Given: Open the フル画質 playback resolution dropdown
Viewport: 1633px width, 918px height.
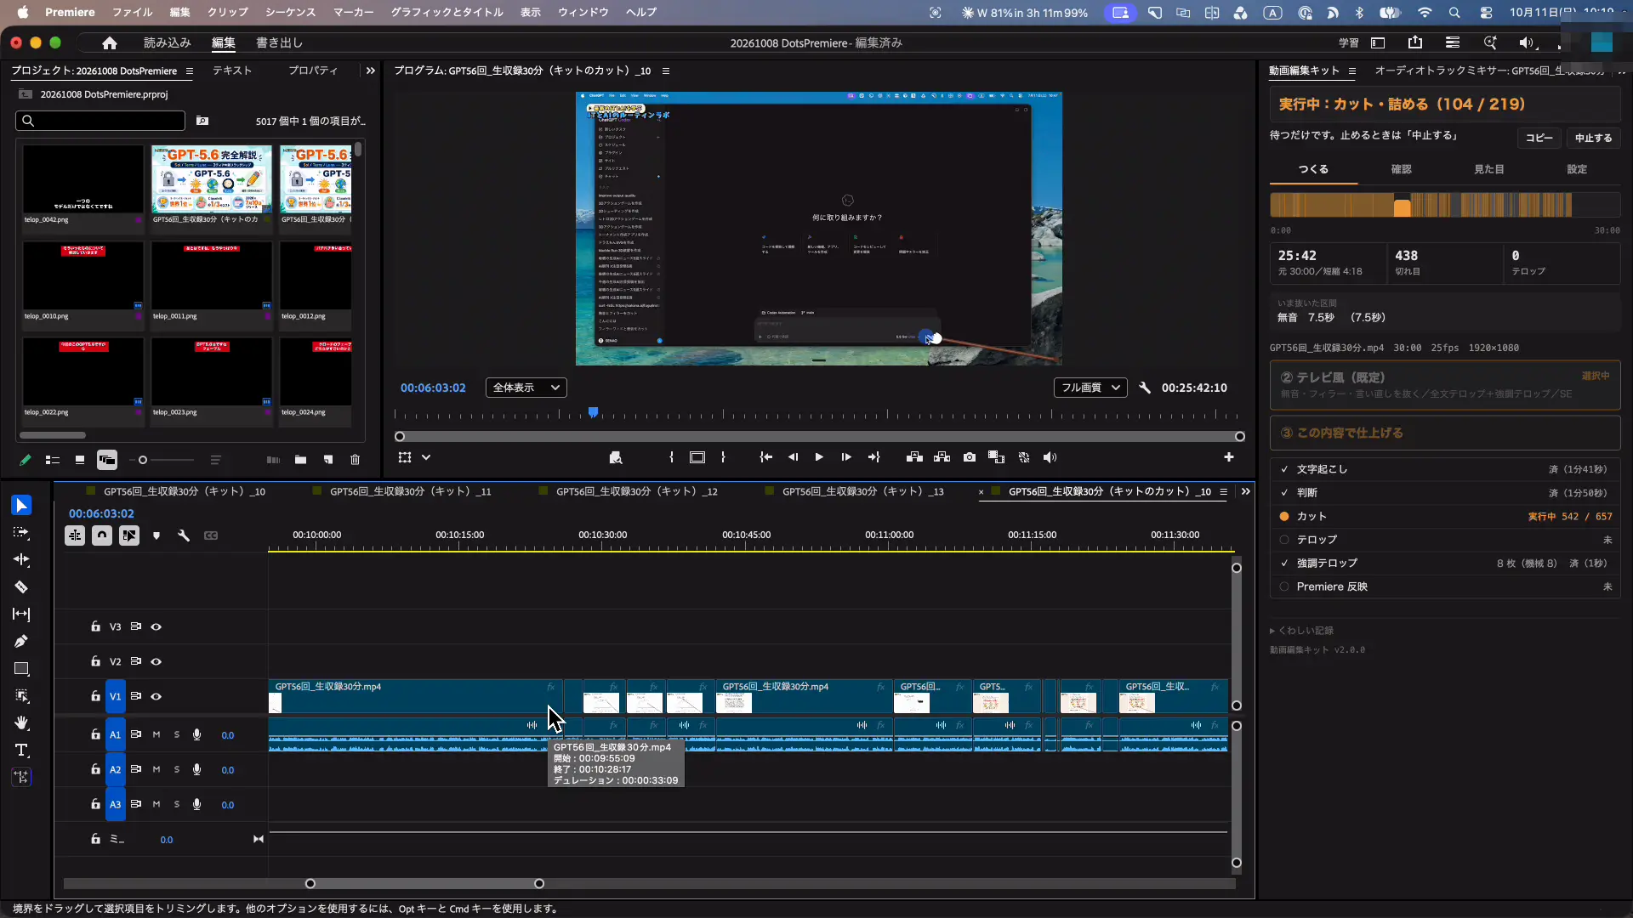Looking at the screenshot, I should coord(1090,388).
